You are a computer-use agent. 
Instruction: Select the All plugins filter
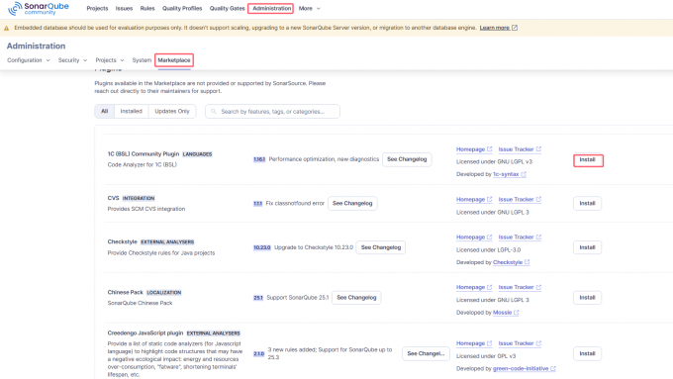[104, 111]
